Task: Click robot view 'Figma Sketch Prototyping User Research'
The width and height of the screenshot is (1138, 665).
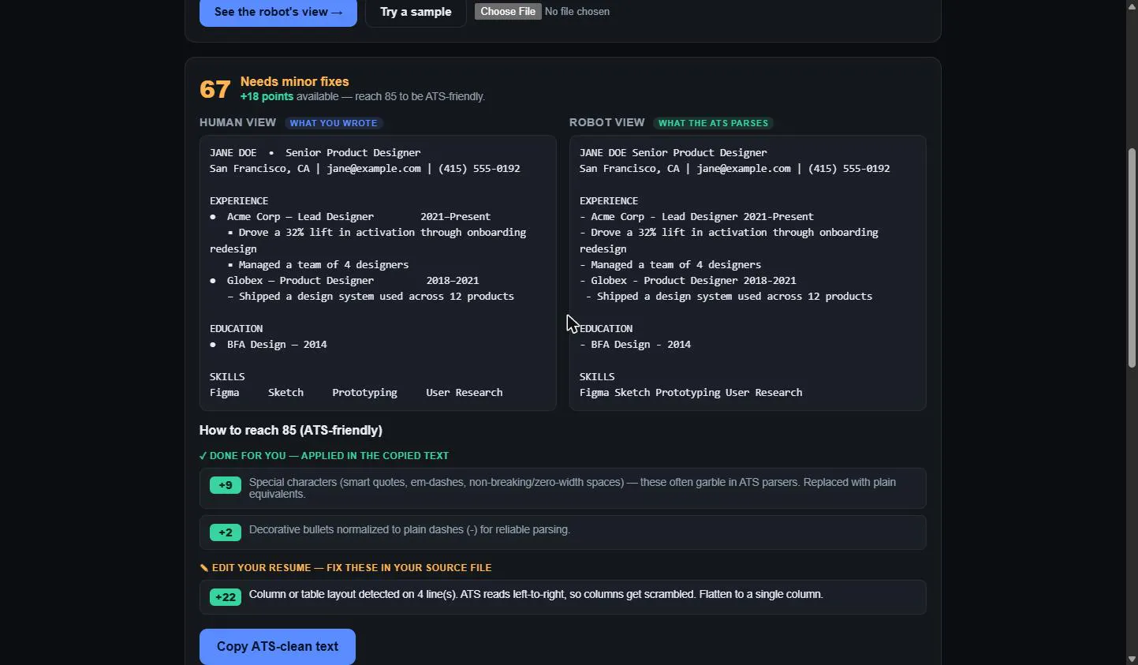Action: [x=691, y=392]
